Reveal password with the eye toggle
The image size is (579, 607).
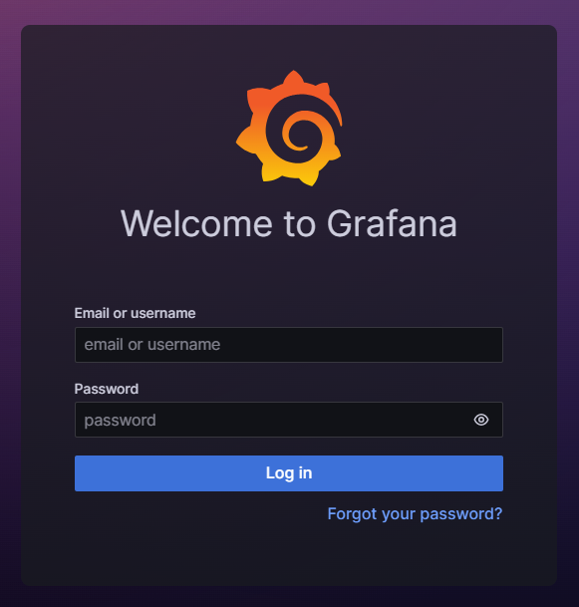click(481, 420)
